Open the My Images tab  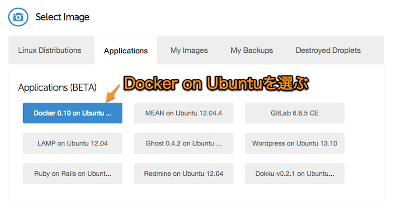coord(189,50)
